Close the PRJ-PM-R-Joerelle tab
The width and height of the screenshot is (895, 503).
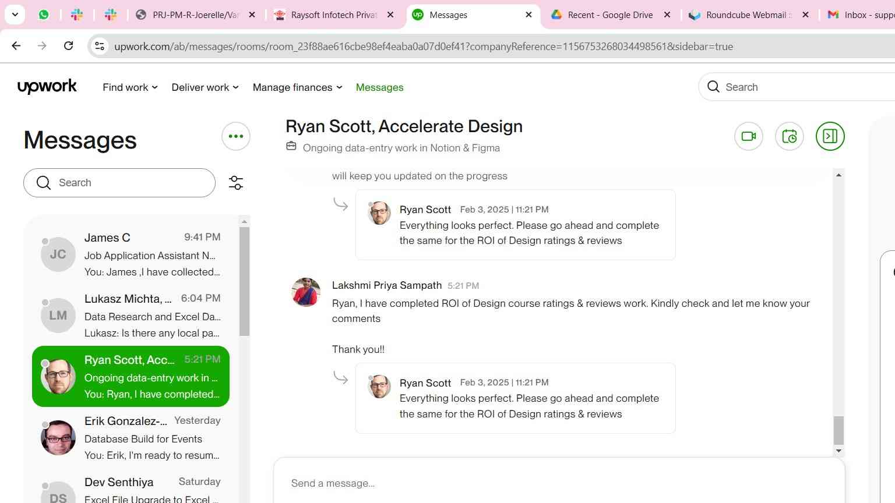point(252,15)
